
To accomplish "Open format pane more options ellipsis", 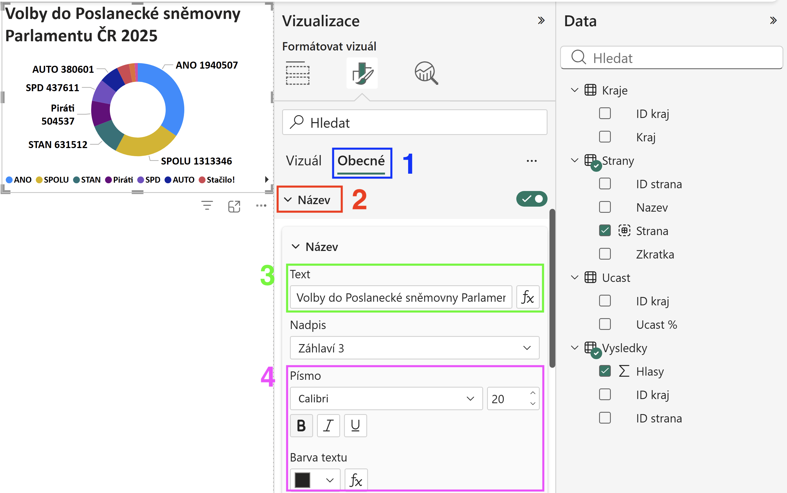I will (532, 161).
